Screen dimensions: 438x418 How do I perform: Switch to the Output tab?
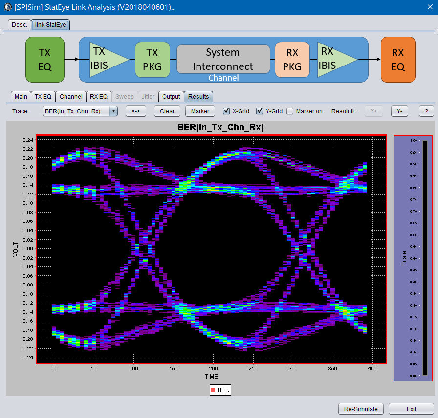pos(171,97)
